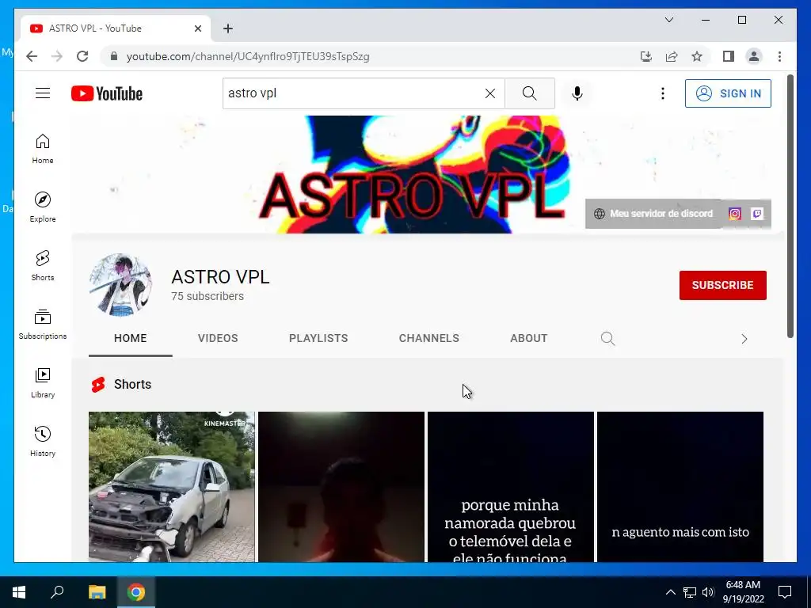Click the ASTRO VPL channel name
Image resolution: width=811 pixels, height=608 pixels.
pos(220,276)
